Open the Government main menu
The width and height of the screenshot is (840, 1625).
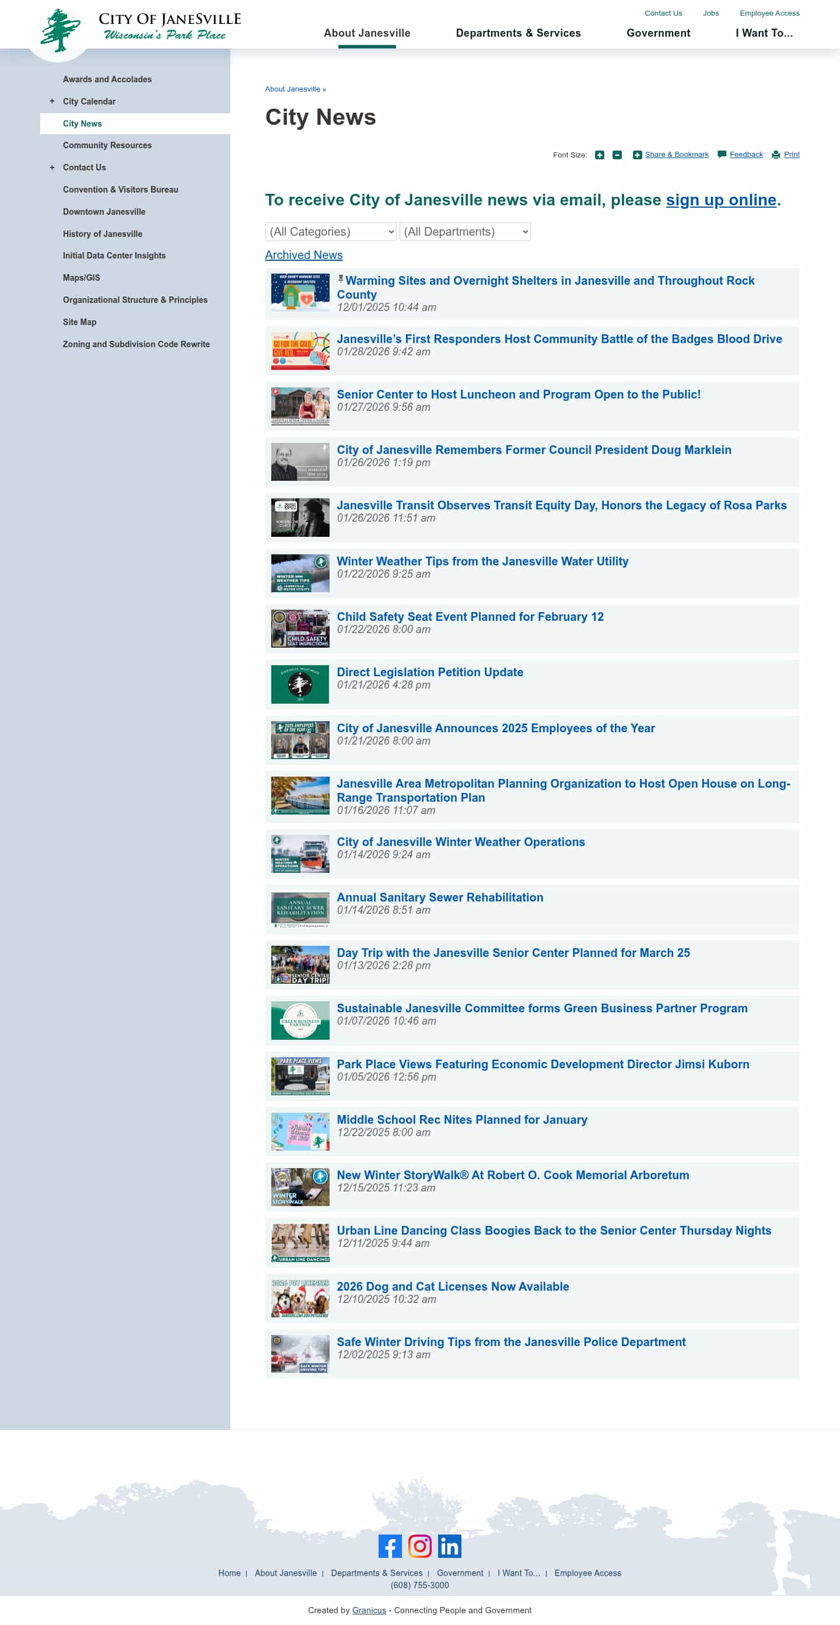pyautogui.click(x=658, y=33)
